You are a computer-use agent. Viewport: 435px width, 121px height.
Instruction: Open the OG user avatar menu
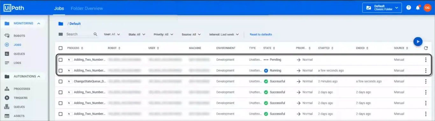tap(427, 8)
